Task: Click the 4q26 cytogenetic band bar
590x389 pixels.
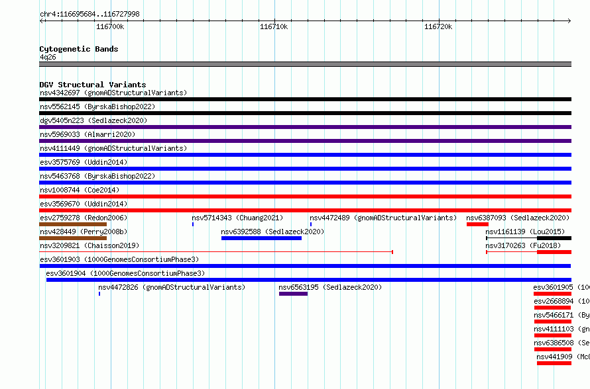Action: point(305,64)
